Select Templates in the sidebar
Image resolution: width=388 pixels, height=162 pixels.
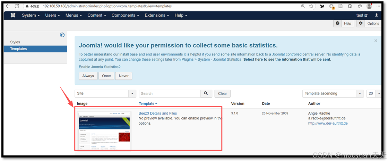click(35, 49)
